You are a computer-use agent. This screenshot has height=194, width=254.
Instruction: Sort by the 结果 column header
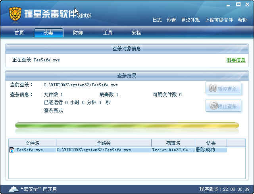coord(211,143)
